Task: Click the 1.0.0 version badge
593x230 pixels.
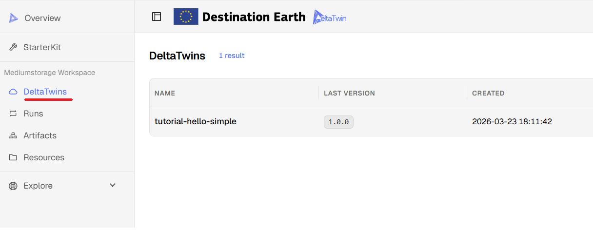Action: tap(338, 122)
